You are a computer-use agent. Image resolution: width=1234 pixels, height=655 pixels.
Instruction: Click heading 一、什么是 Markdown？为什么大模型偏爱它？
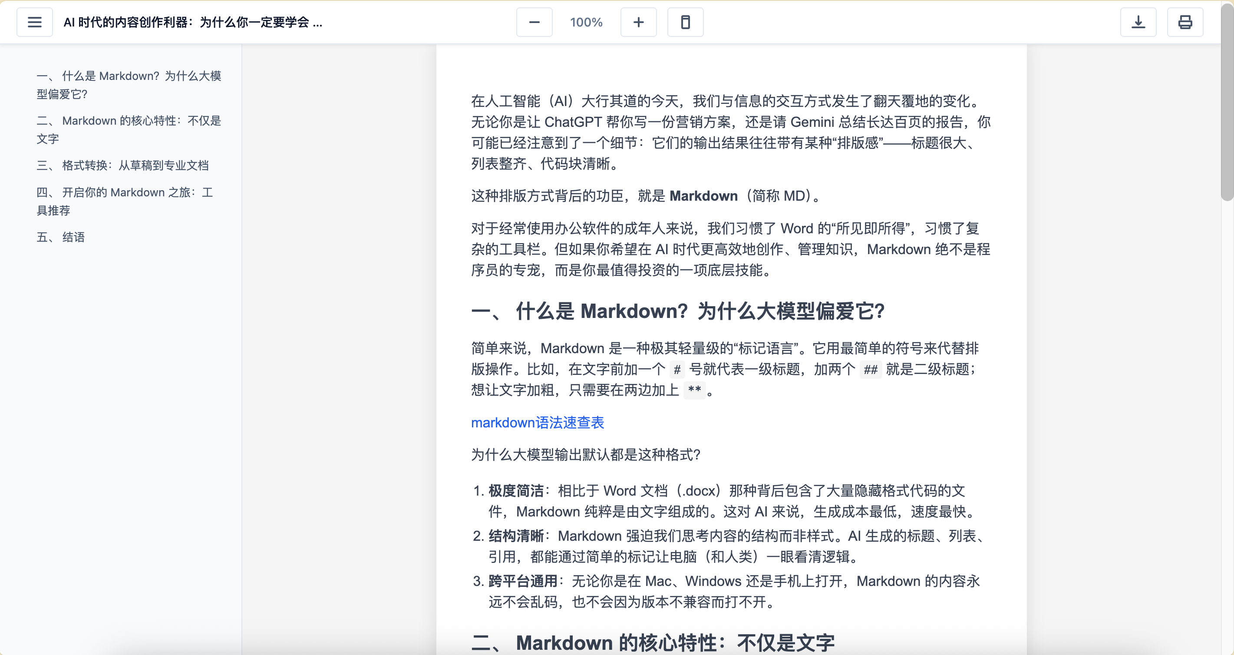(x=678, y=311)
